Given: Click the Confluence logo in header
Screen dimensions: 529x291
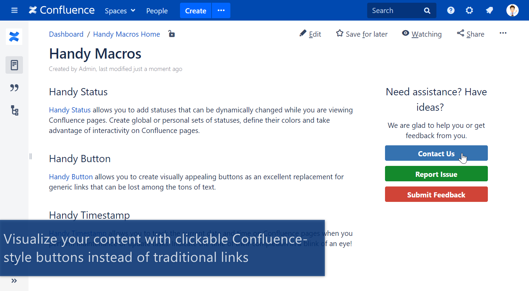Looking at the screenshot, I should coord(62,10).
